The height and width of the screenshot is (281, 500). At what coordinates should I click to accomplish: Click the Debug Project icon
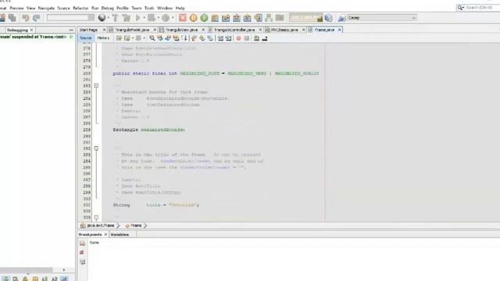pyautogui.click(x=151, y=18)
